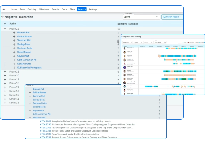205x160 pixels.
Task: Click back arrow beside Negative Transition title
Action: point(2,17)
